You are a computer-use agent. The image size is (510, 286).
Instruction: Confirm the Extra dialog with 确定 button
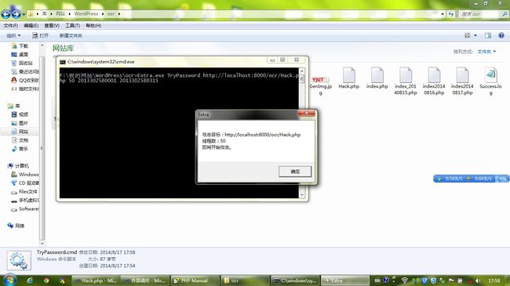(295, 172)
